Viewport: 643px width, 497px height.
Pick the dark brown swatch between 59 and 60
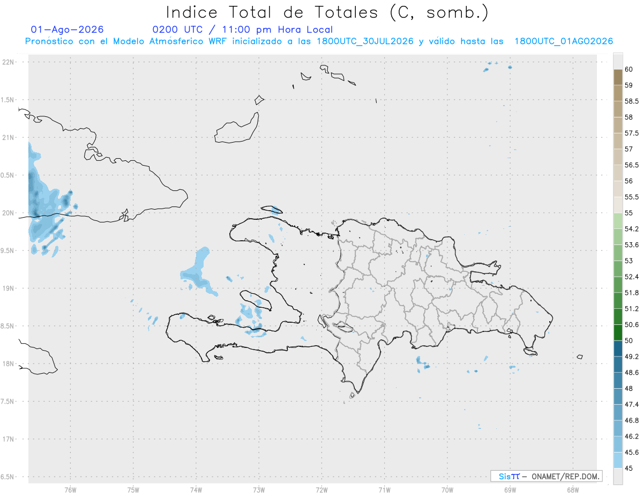coord(618,77)
